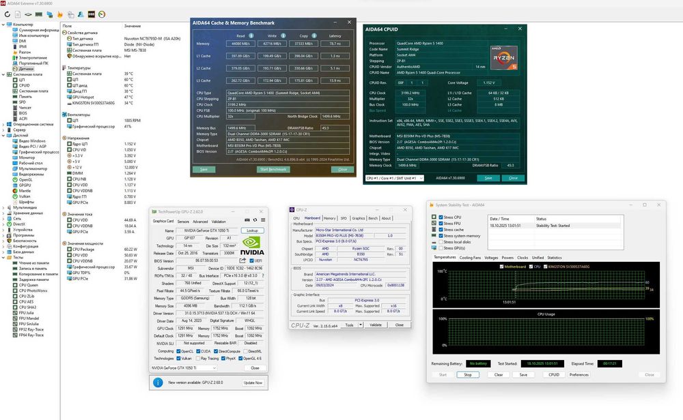Toggle the Stress CPU checkbox
This screenshot has height=420, width=683.
pyautogui.click(x=441, y=217)
